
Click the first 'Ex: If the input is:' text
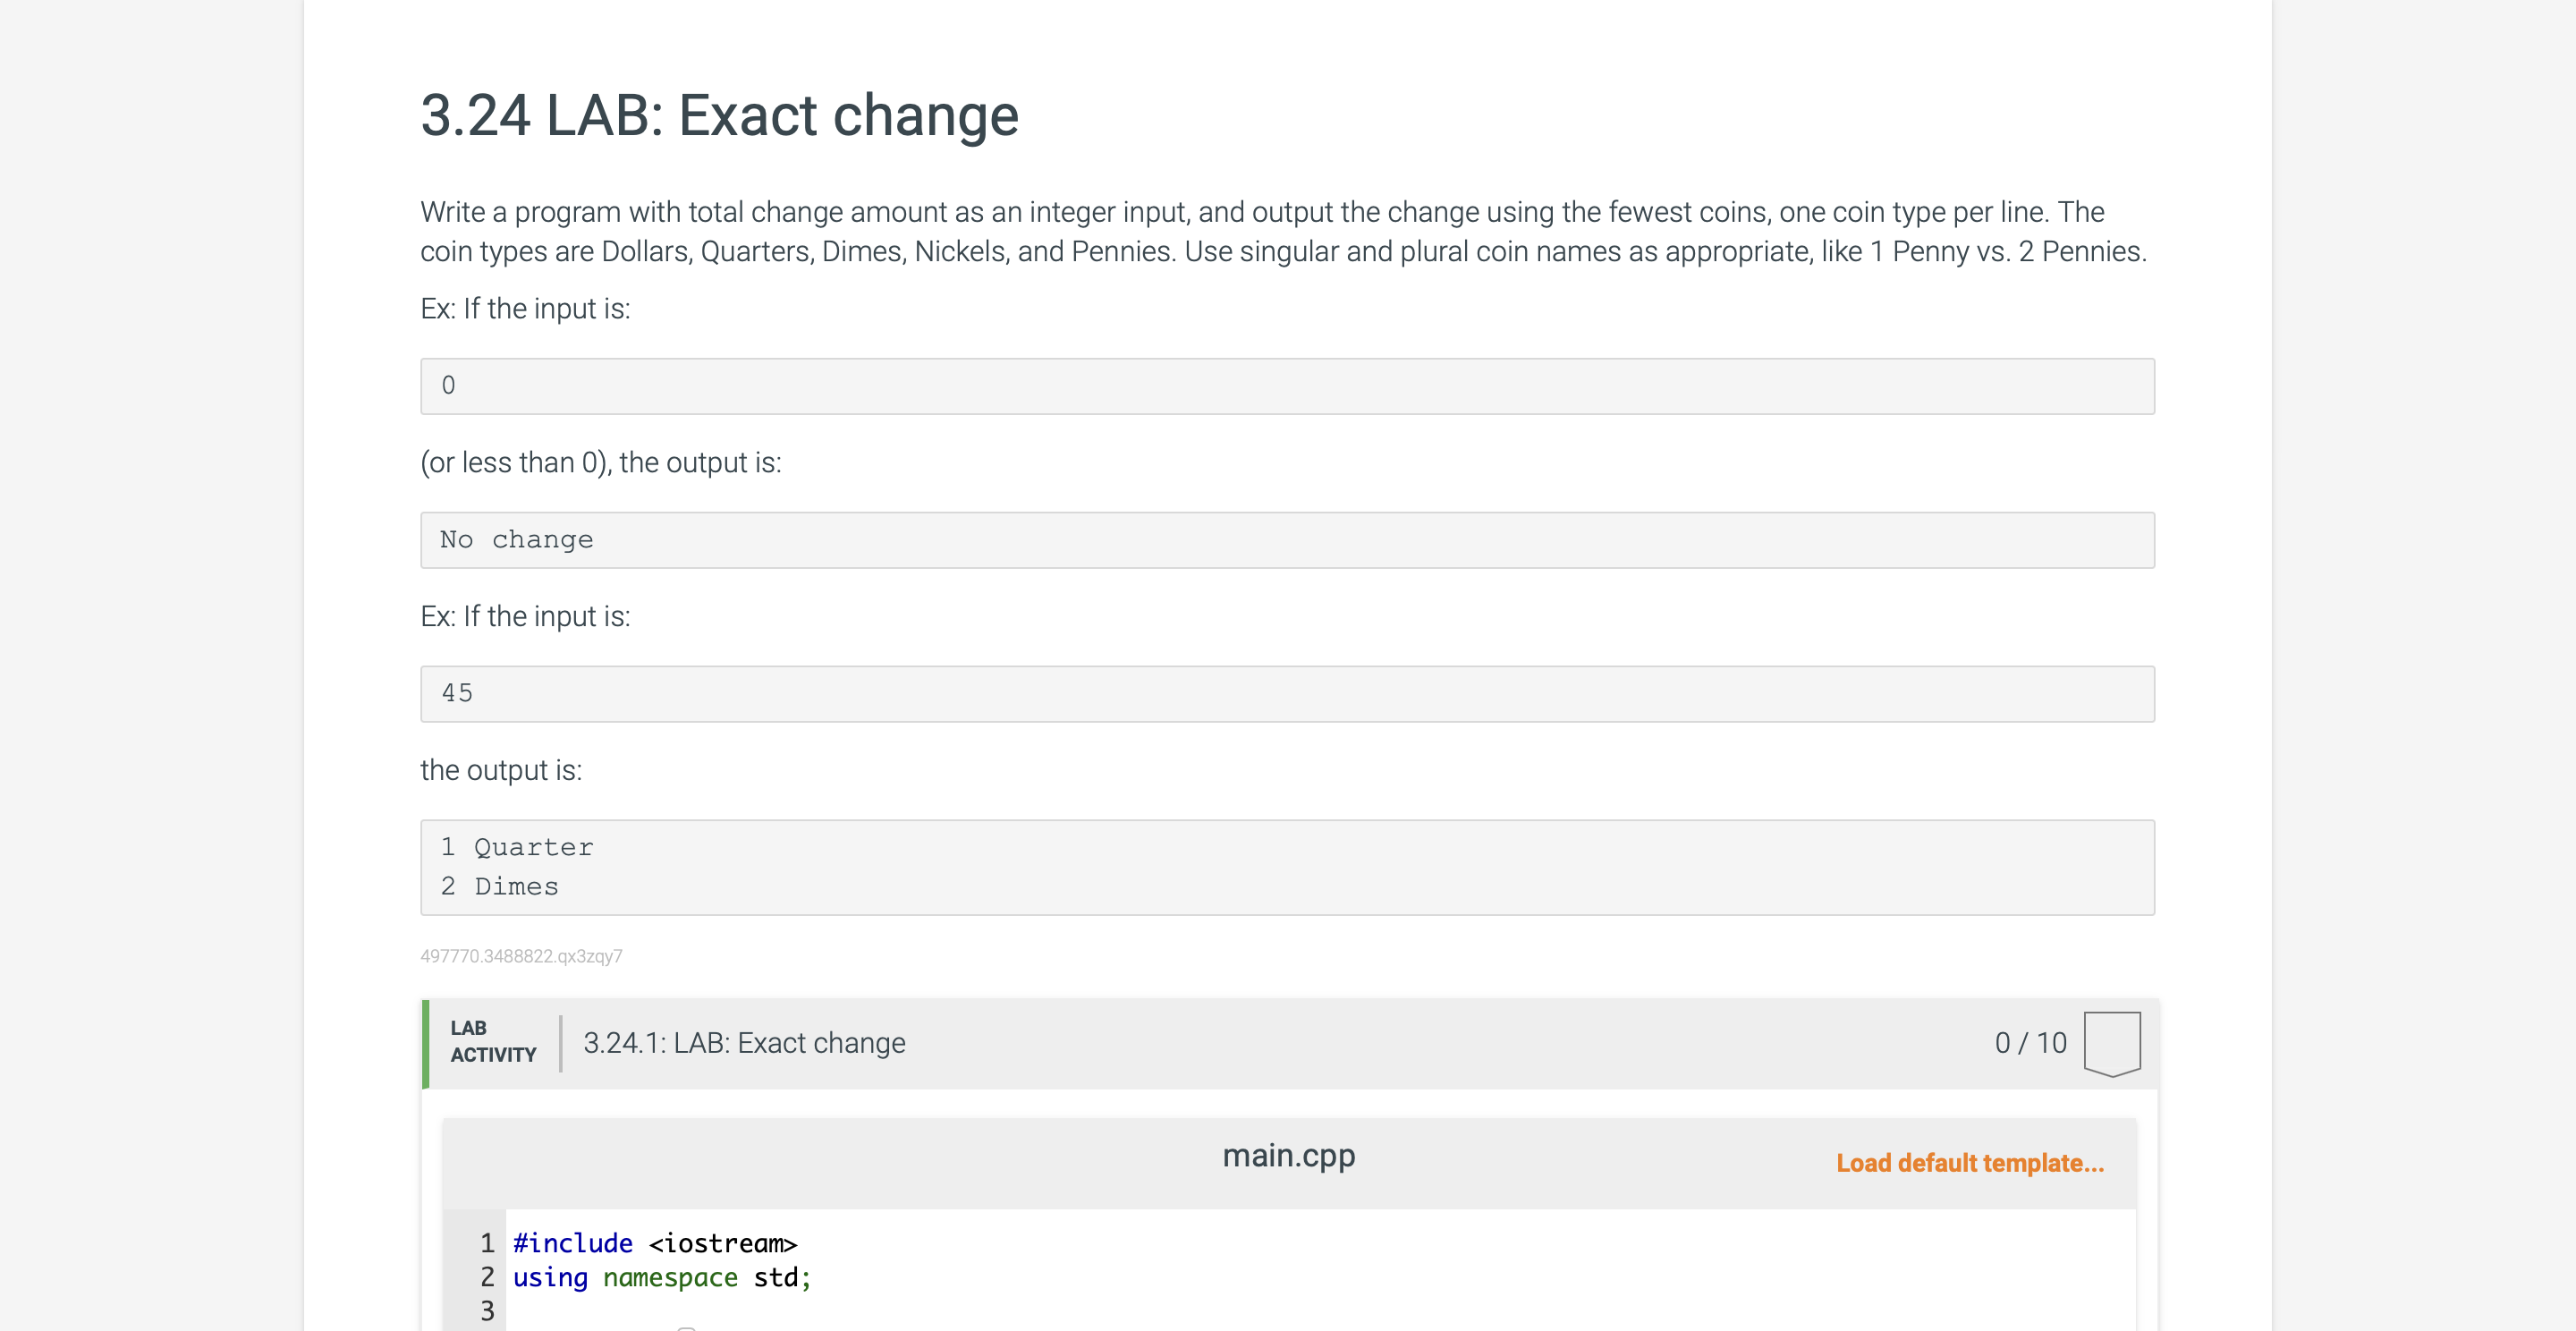[x=525, y=309]
